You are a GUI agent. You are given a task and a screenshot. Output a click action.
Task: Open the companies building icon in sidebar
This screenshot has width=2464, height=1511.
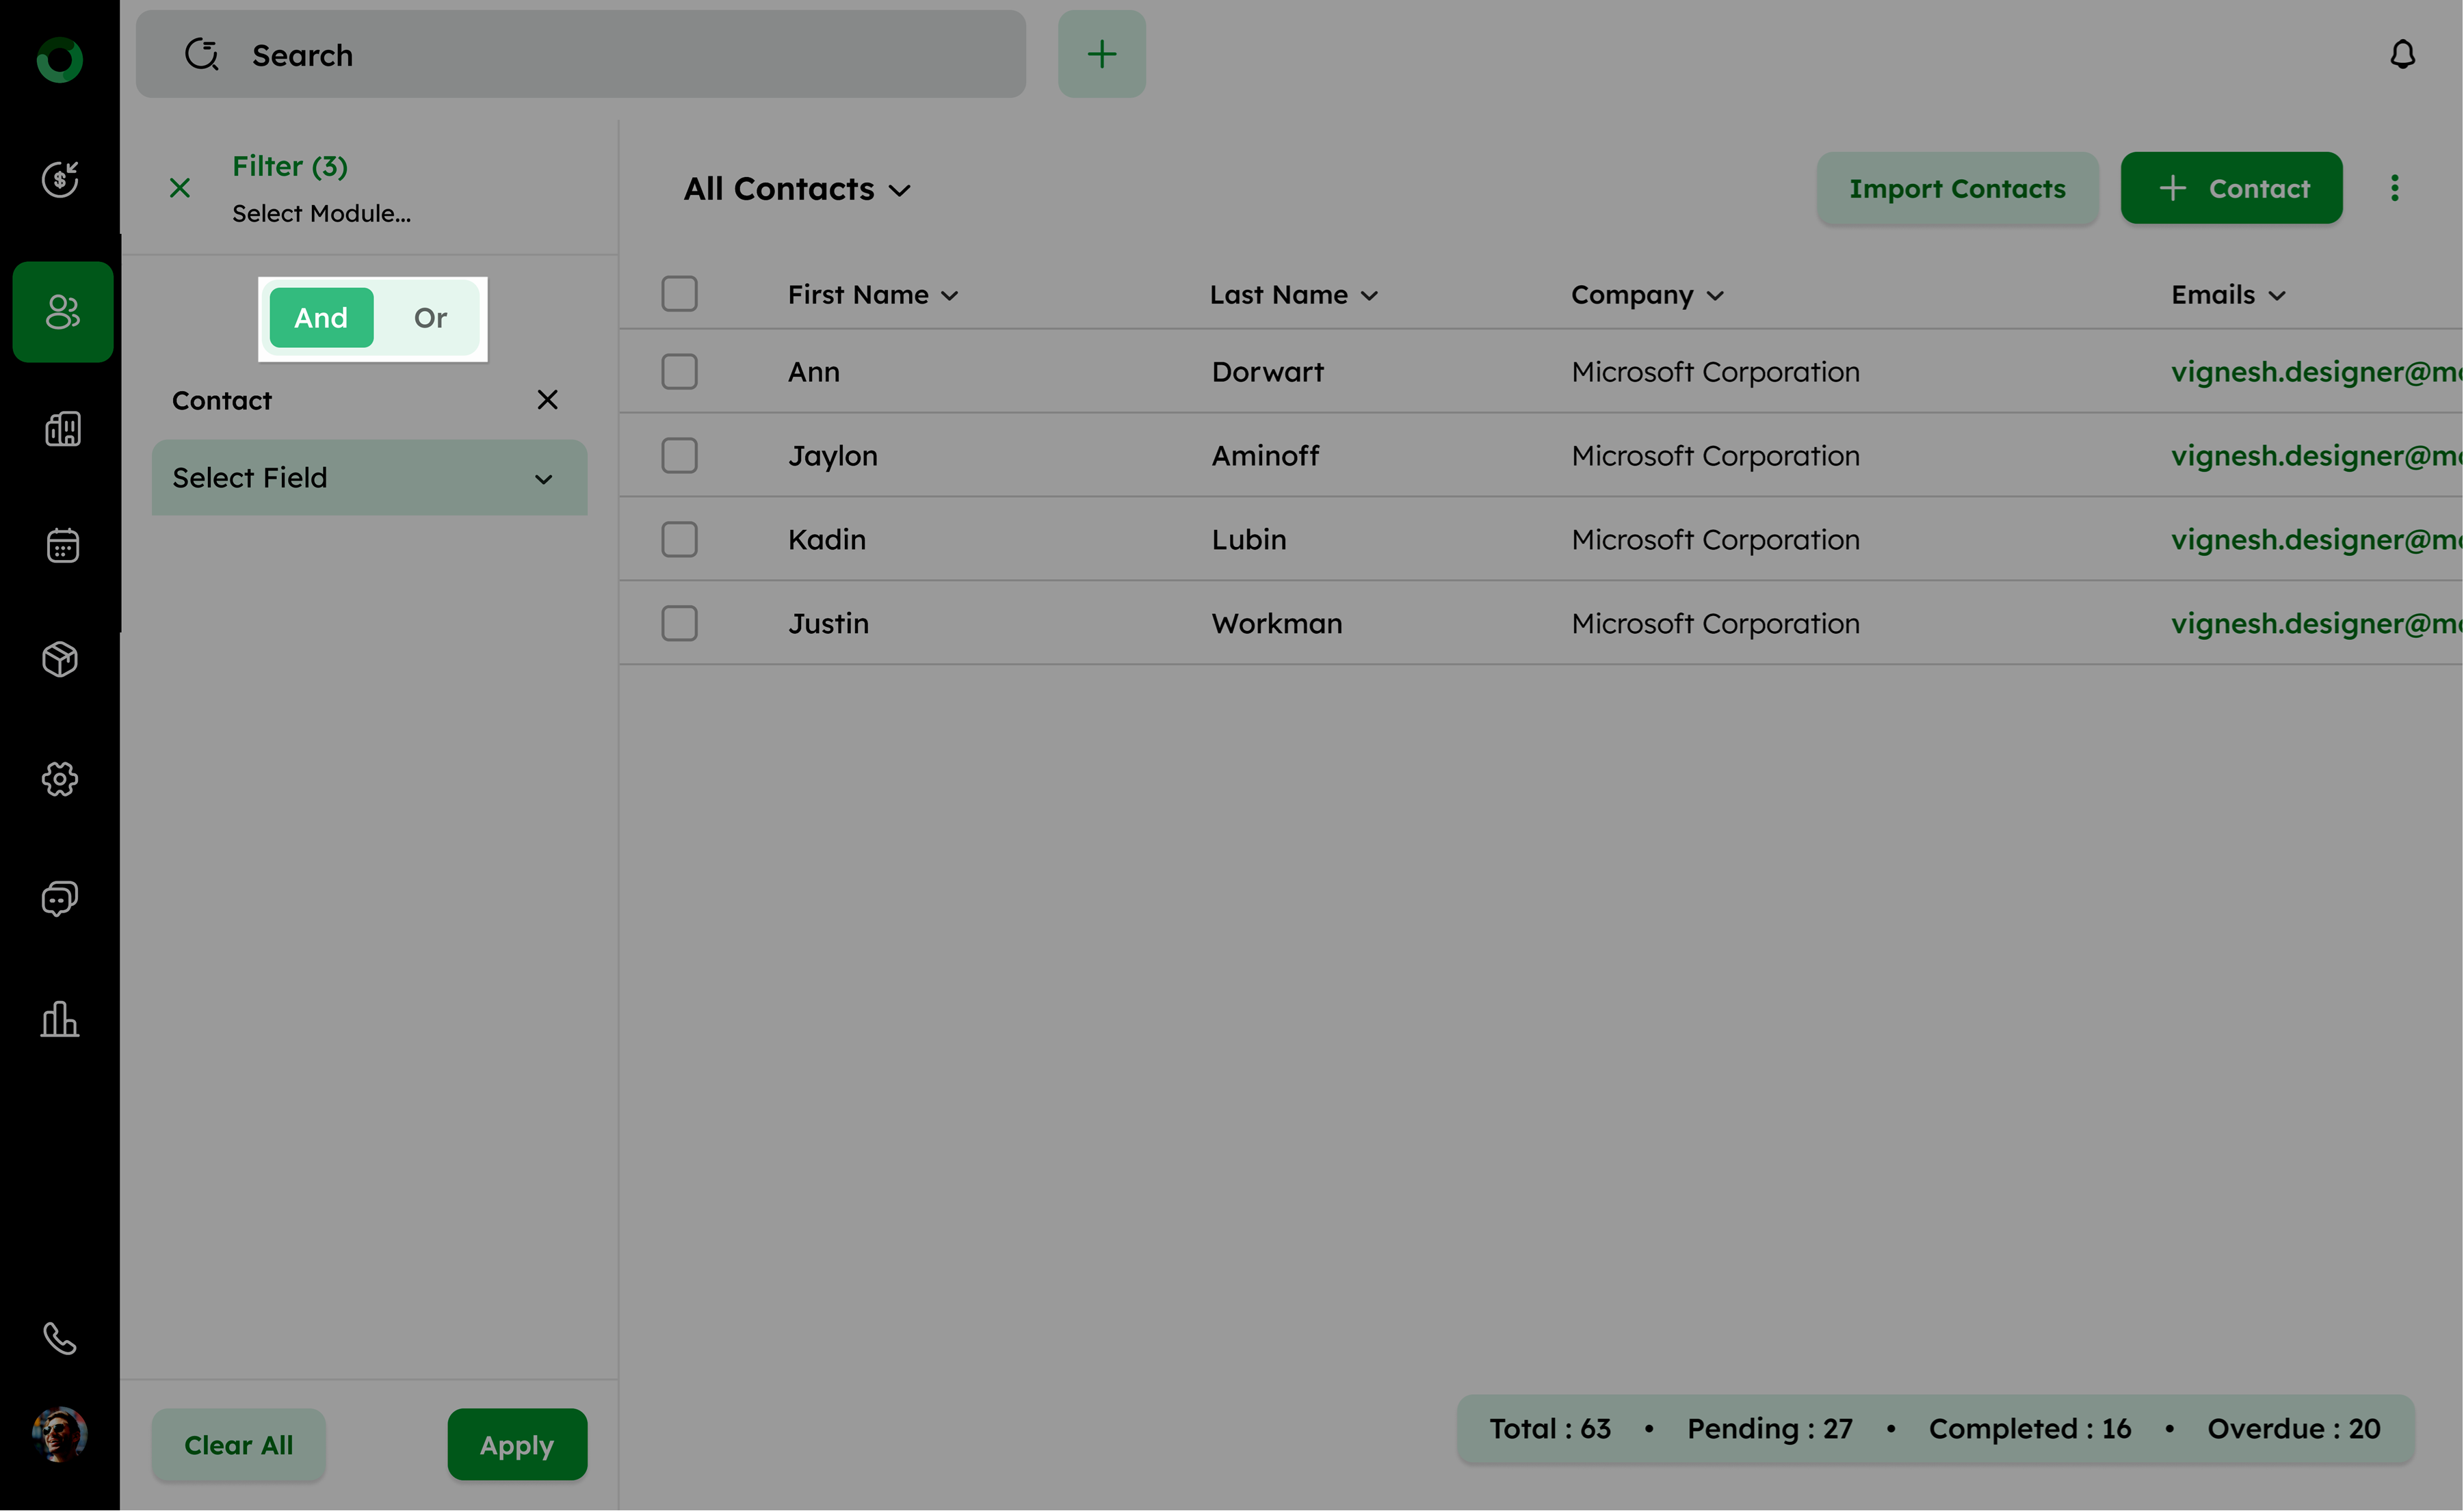62,430
